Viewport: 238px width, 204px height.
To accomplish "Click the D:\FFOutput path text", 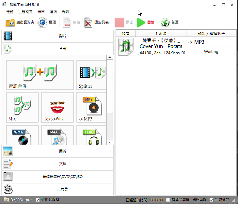I will (21, 200).
